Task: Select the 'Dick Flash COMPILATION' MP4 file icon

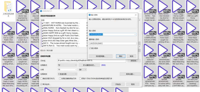Action: (x=150, y=28)
